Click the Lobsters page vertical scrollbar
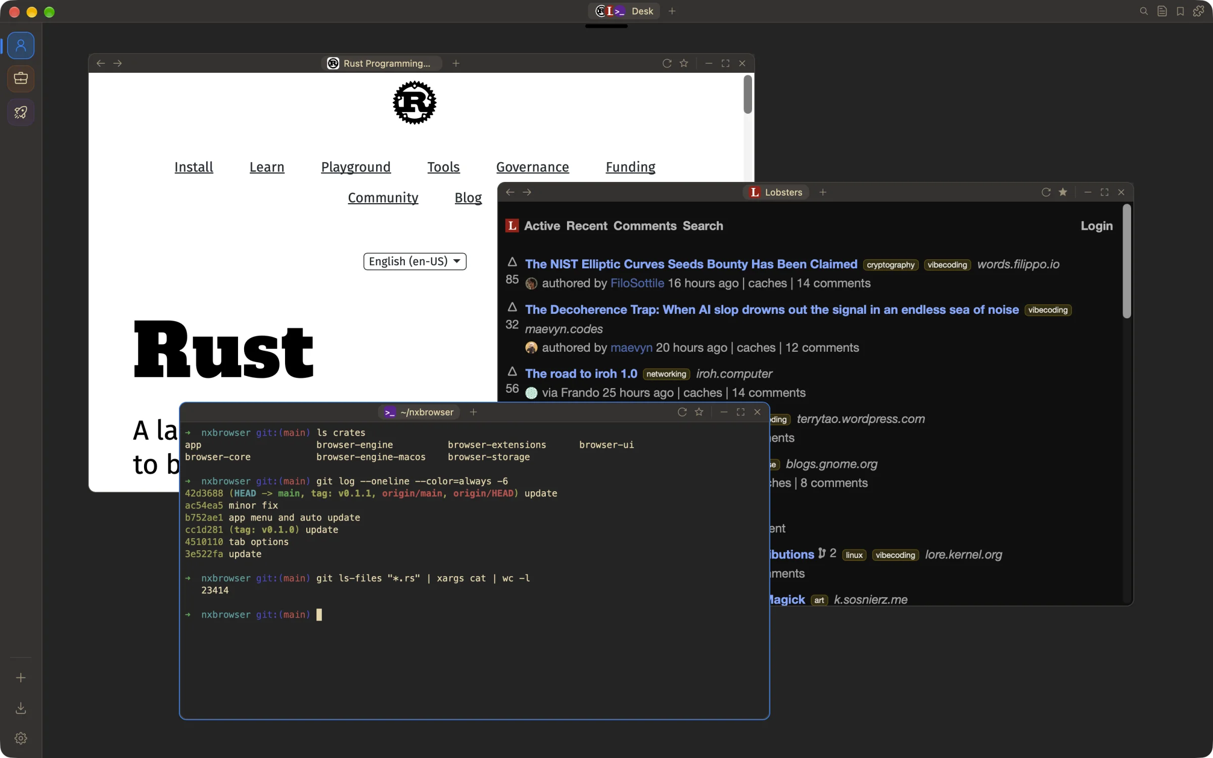Screen dimensions: 1213x758 pyautogui.click(x=1126, y=261)
